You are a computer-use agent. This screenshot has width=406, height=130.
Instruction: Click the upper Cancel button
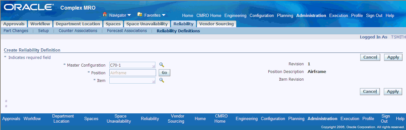pyautogui.click(x=370, y=57)
